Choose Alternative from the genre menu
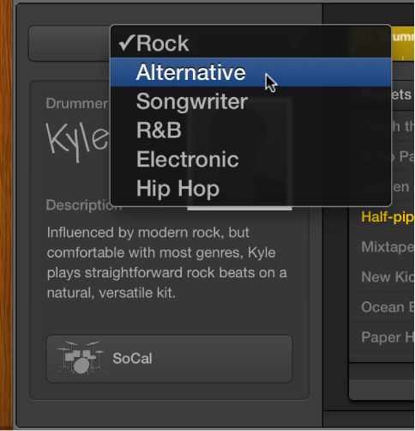The height and width of the screenshot is (431, 415). pos(250,72)
